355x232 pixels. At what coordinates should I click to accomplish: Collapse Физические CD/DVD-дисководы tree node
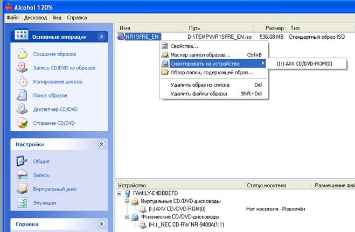pos(127,217)
